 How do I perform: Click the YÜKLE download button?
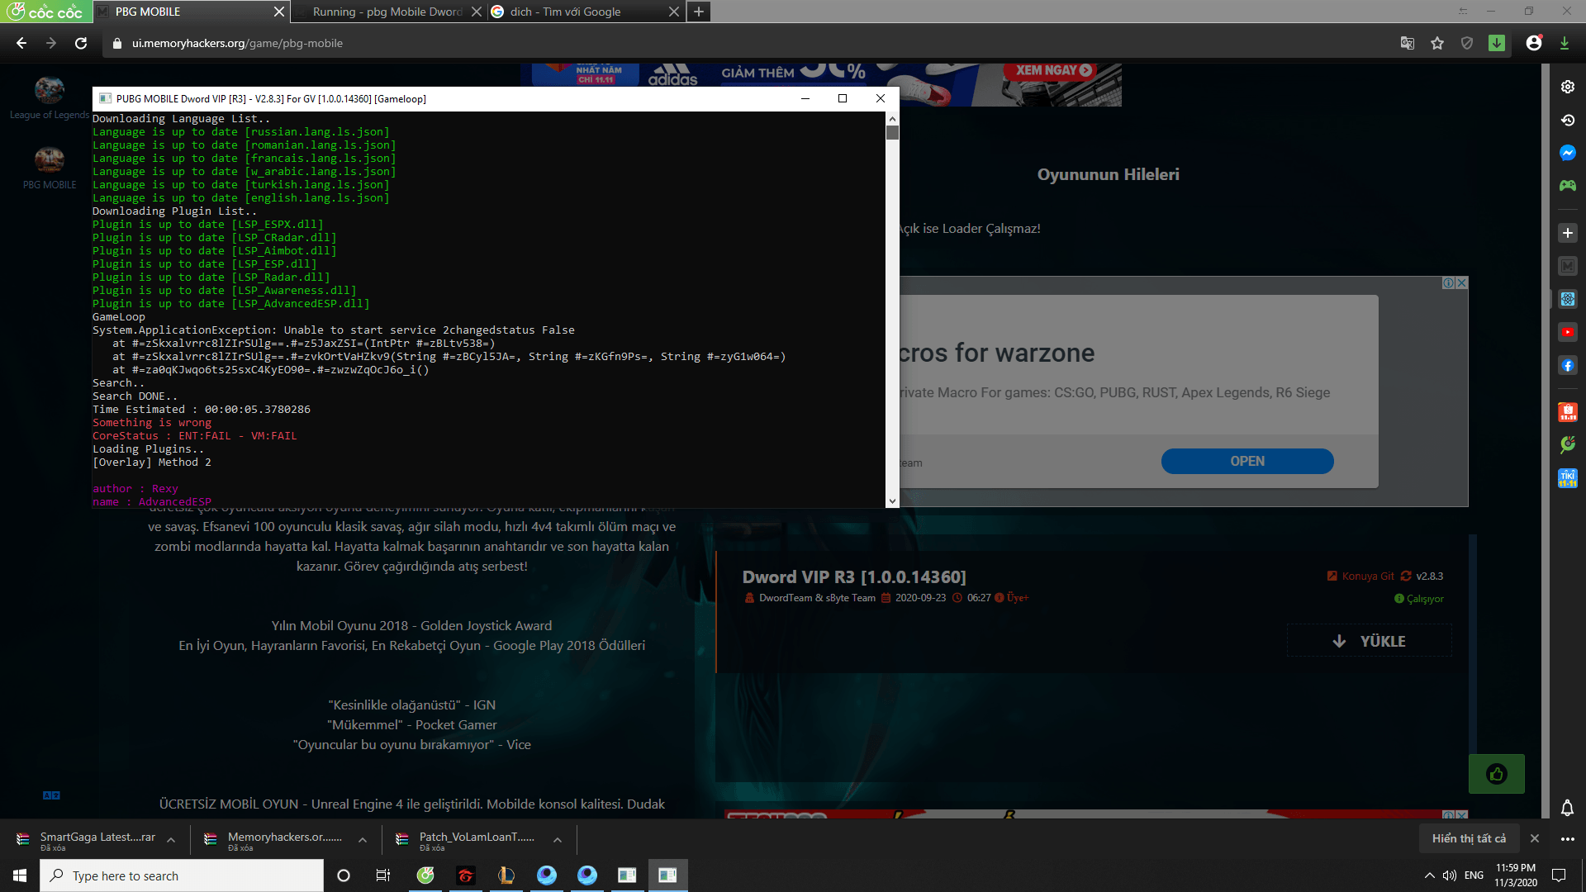click(x=1369, y=641)
